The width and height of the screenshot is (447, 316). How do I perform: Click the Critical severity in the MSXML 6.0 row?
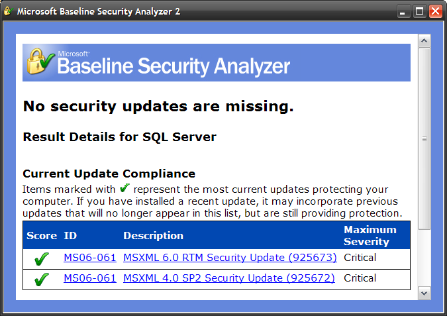[360, 258]
